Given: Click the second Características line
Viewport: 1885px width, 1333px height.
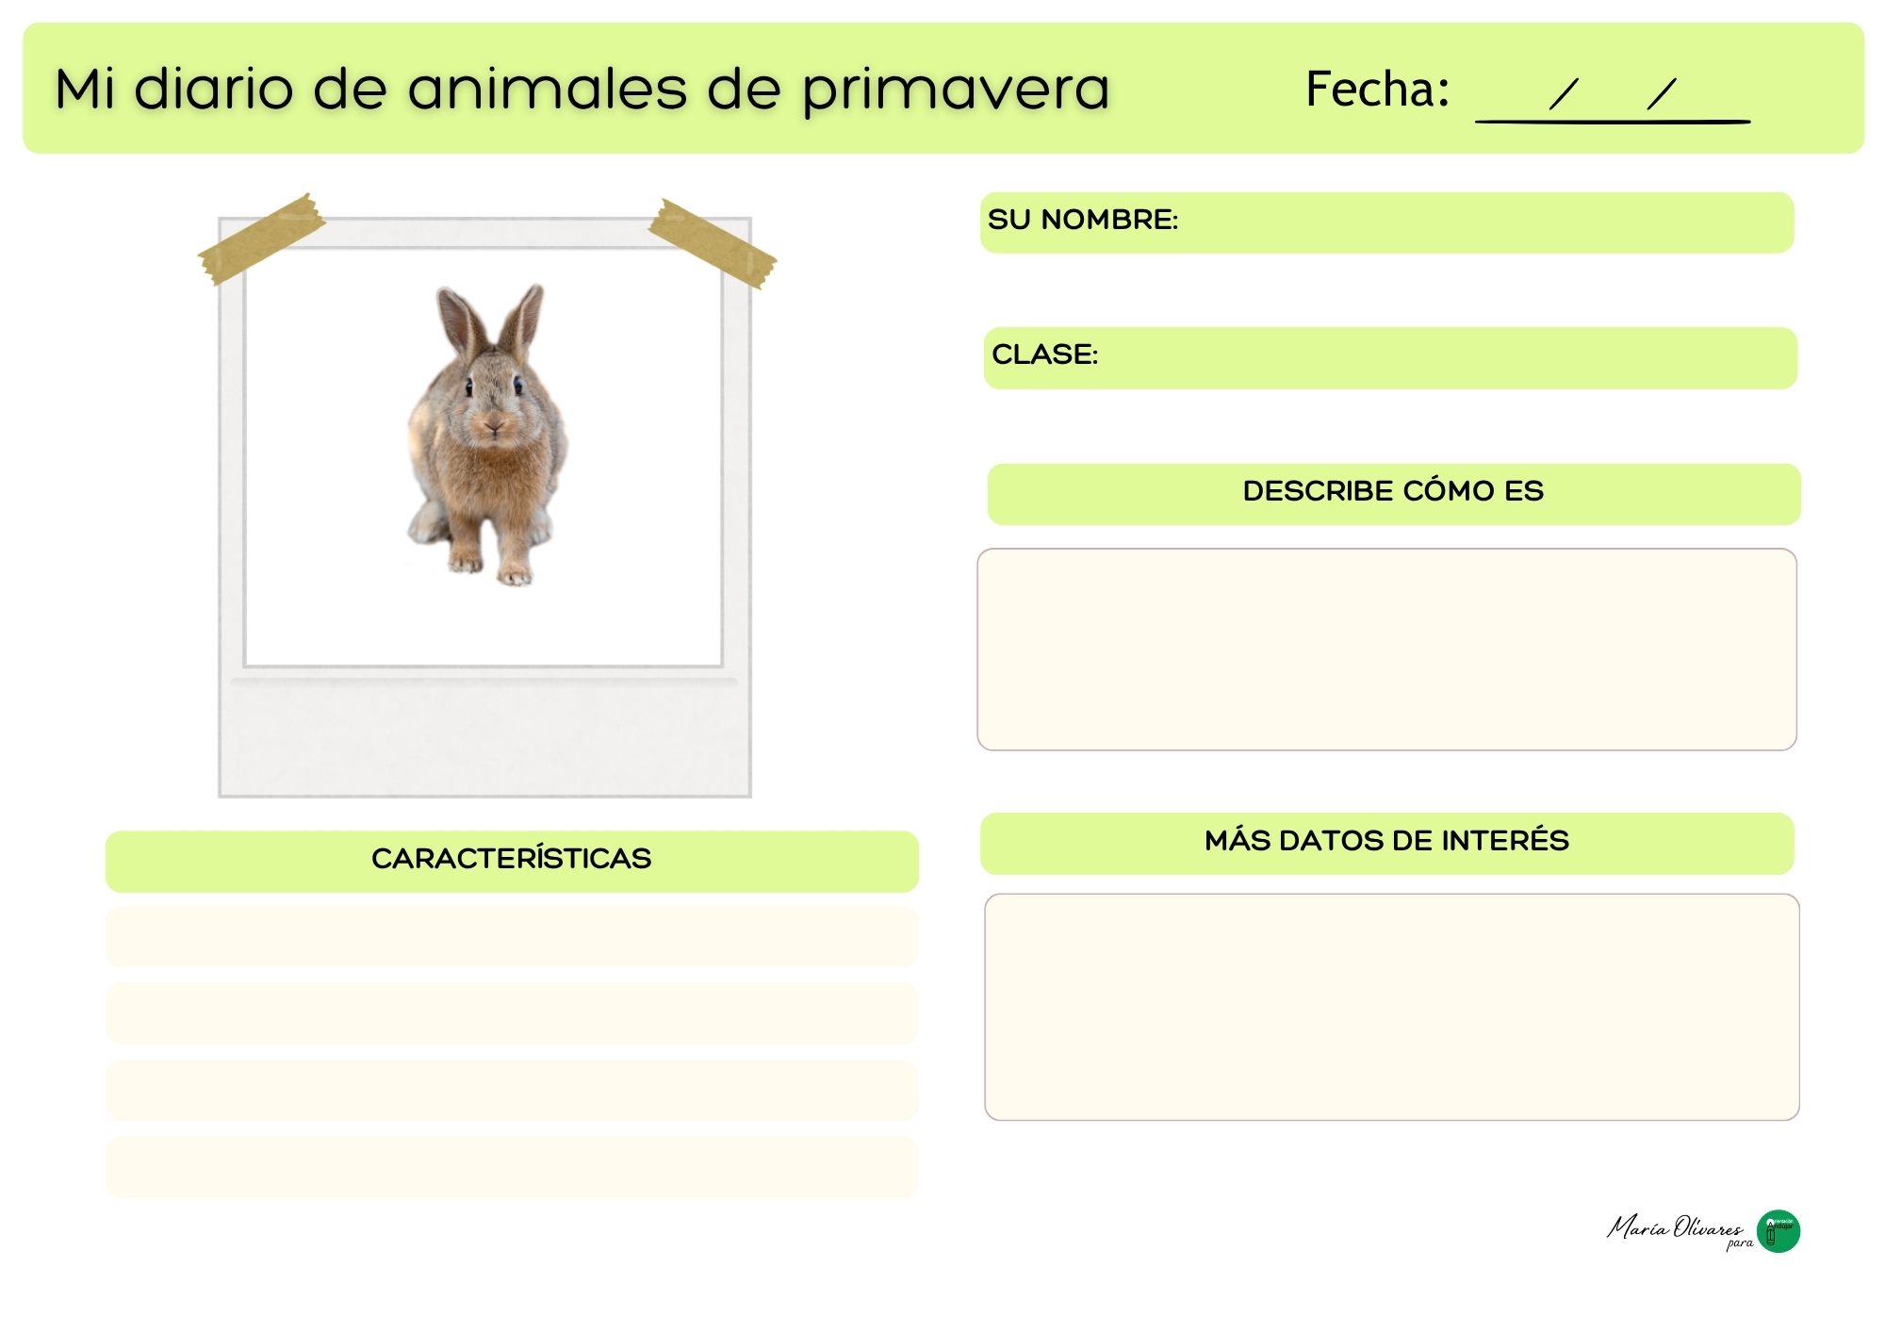Looking at the screenshot, I should pyautogui.click(x=512, y=1013).
